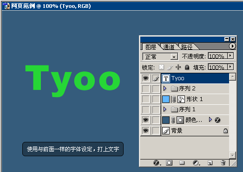
Task: Toggle link box for 序列 2
Action: 156,89
